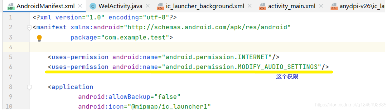Open the WelActivity.java tab
The width and height of the screenshot is (389, 110).
point(120,6)
